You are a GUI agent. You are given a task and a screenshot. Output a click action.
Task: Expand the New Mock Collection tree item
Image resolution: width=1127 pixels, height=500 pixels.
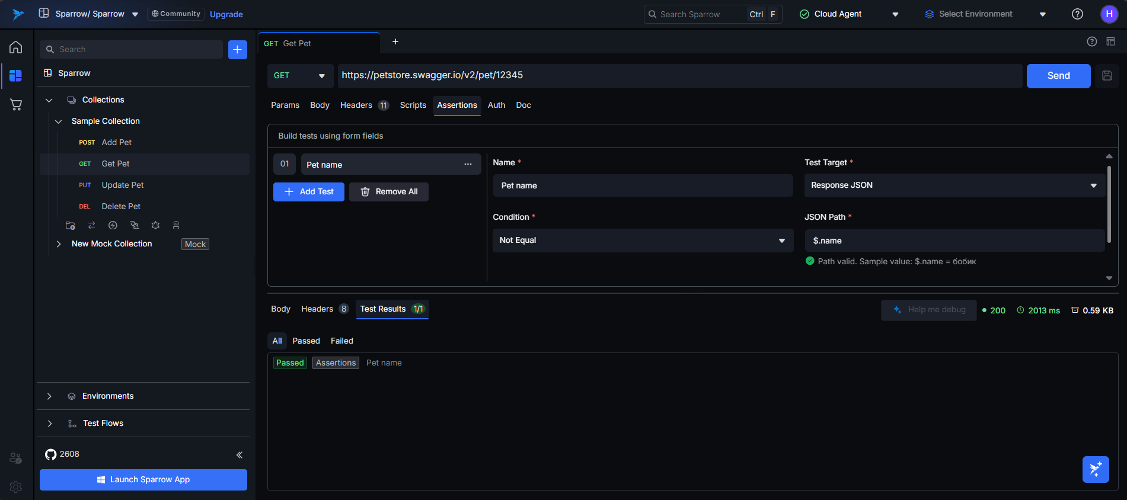tap(59, 244)
